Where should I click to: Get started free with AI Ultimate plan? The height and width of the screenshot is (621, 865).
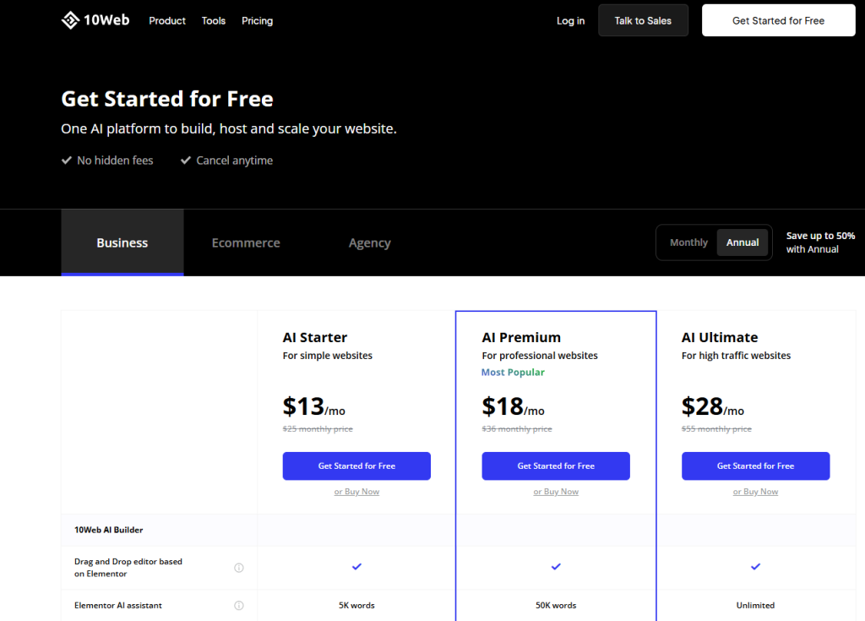click(756, 466)
